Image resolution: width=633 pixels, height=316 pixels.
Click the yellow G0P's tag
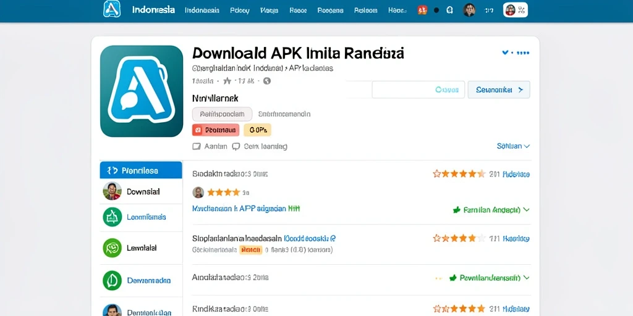click(258, 130)
